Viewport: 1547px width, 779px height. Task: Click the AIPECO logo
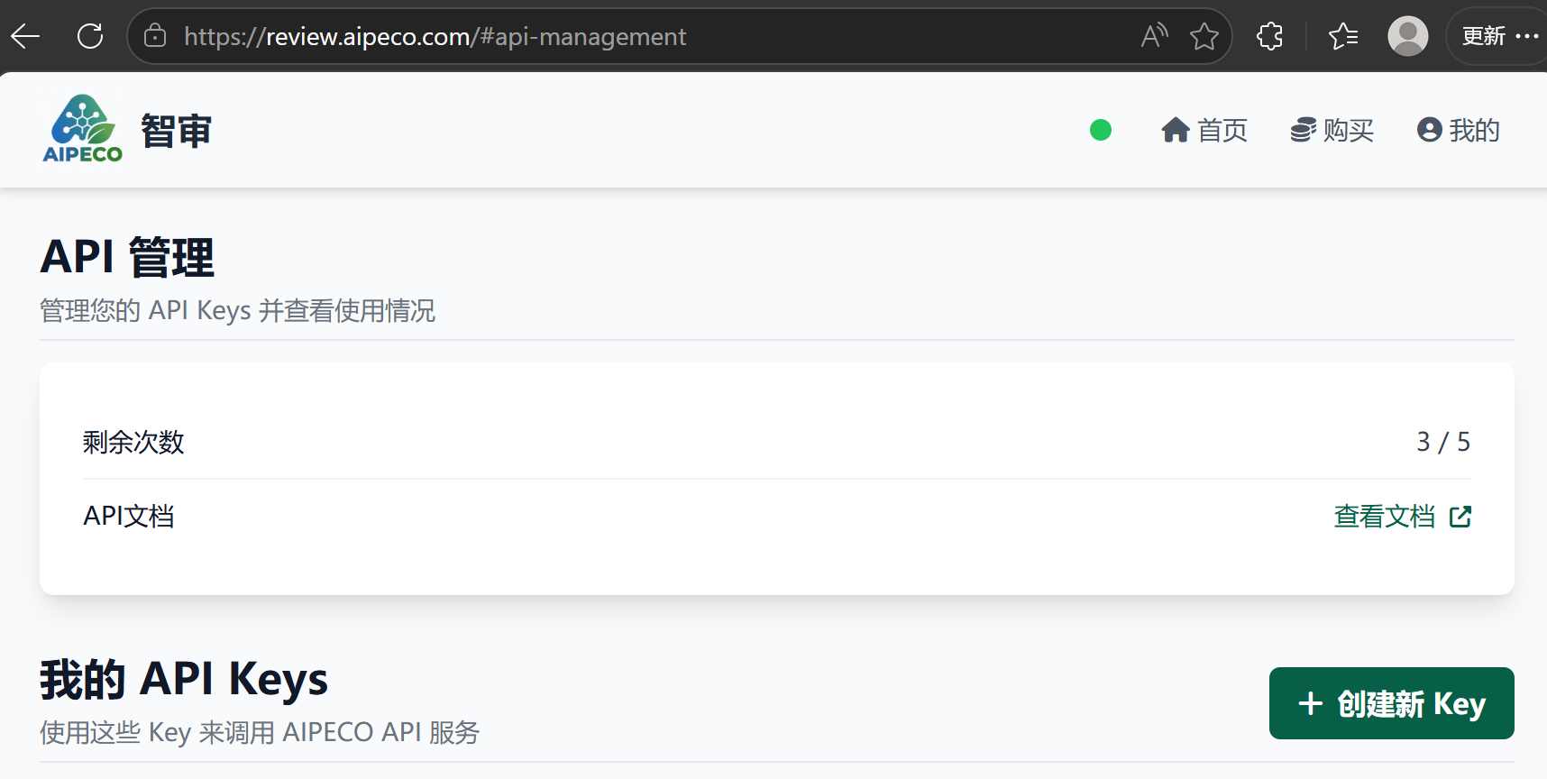point(83,129)
